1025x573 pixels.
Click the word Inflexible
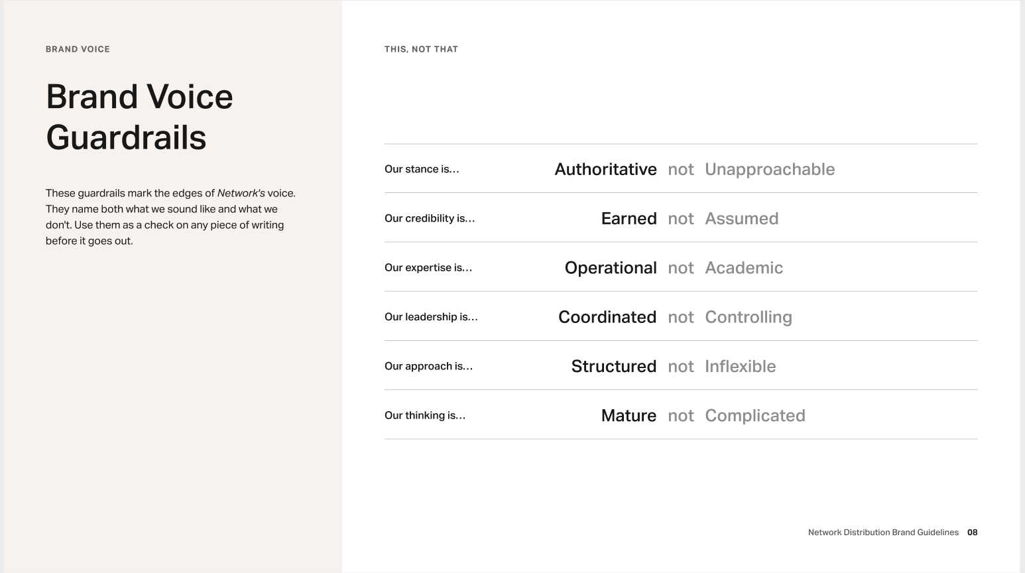pyautogui.click(x=740, y=366)
